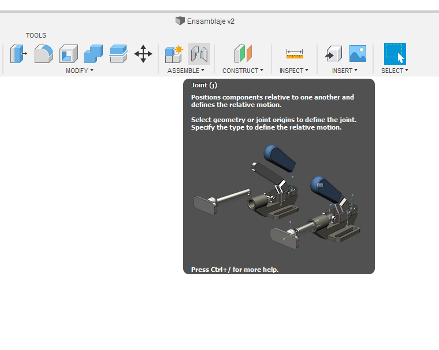Viewport: 439px width, 350px height.
Task: Click the Ensamblaje v2 document cube icon
Action: coord(180,21)
